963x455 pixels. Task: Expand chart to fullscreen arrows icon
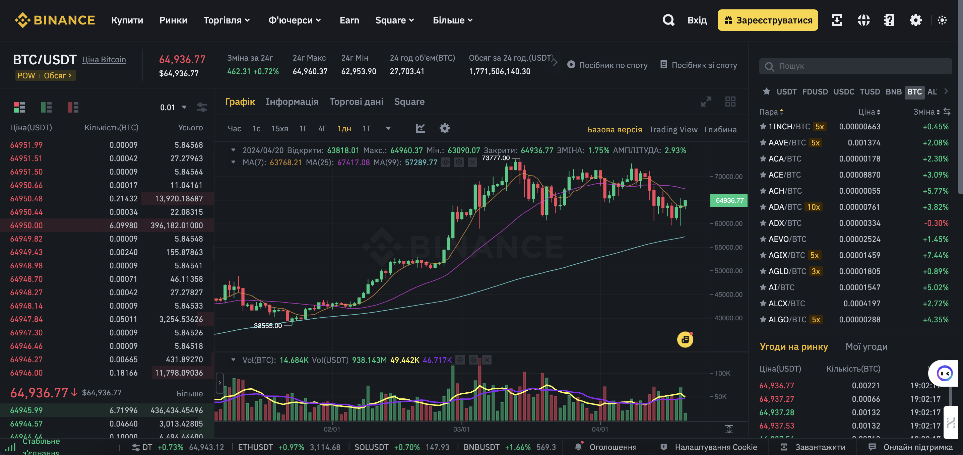[706, 101]
